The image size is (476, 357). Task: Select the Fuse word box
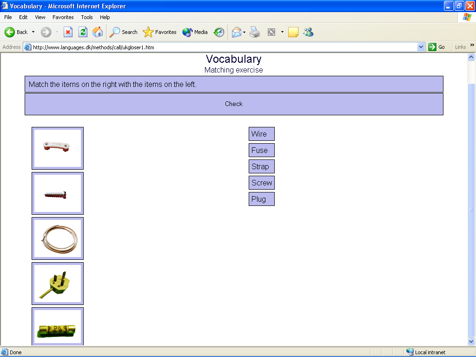pyautogui.click(x=262, y=150)
